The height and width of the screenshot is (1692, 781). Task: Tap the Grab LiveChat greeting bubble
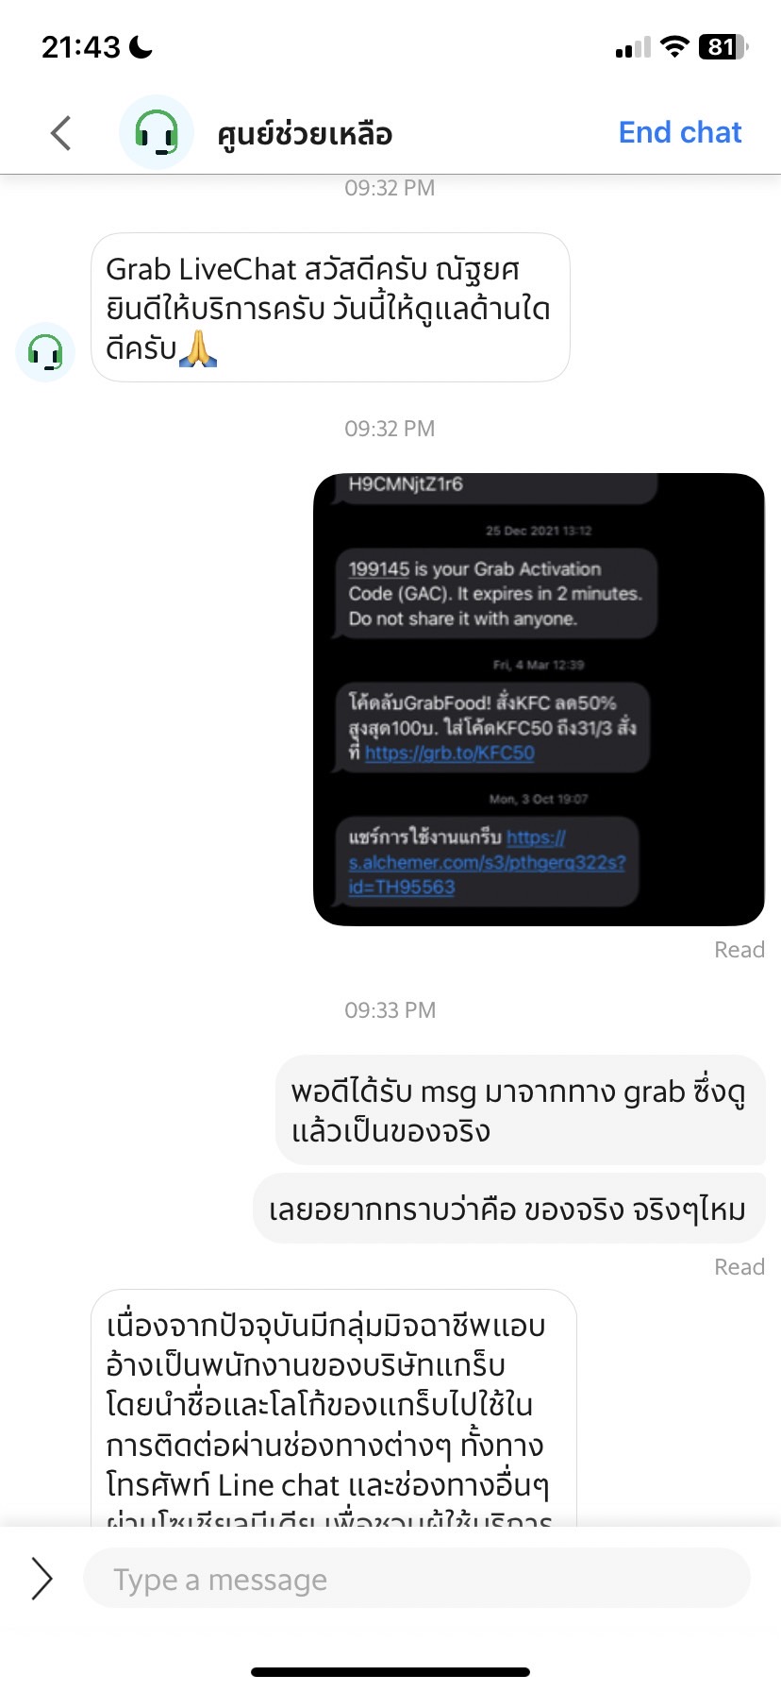pyautogui.click(x=330, y=308)
